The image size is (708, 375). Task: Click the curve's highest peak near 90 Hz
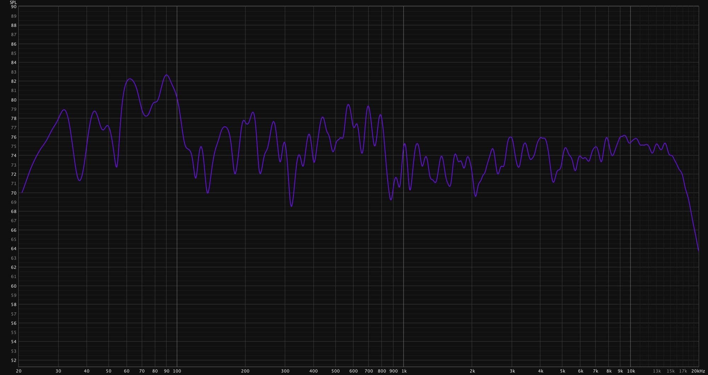(x=166, y=75)
